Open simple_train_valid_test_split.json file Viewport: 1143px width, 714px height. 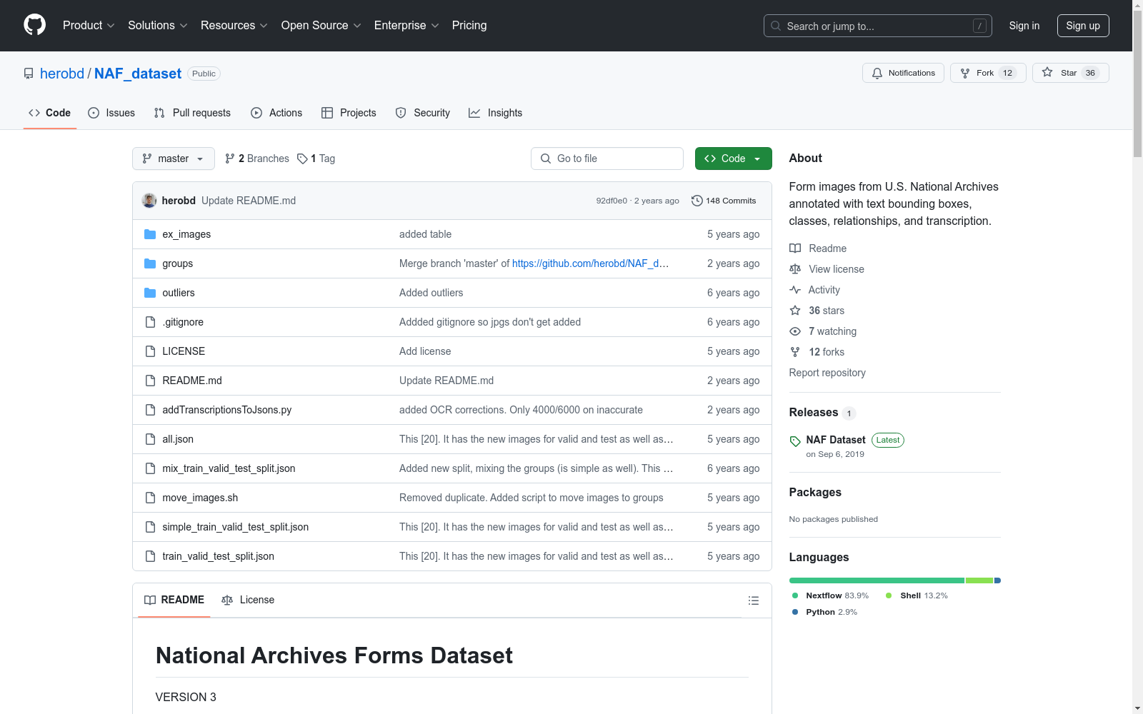[235, 527]
